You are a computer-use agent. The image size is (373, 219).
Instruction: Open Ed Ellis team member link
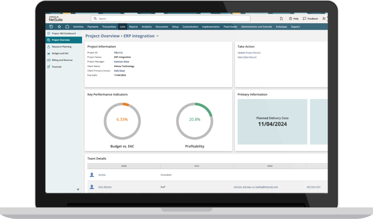click(x=102, y=175)
